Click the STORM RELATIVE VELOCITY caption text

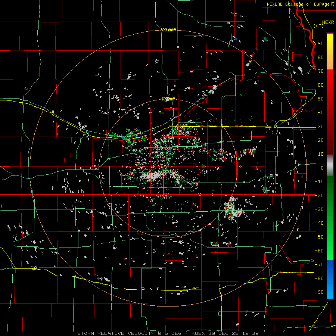click(x=116, y=333)
